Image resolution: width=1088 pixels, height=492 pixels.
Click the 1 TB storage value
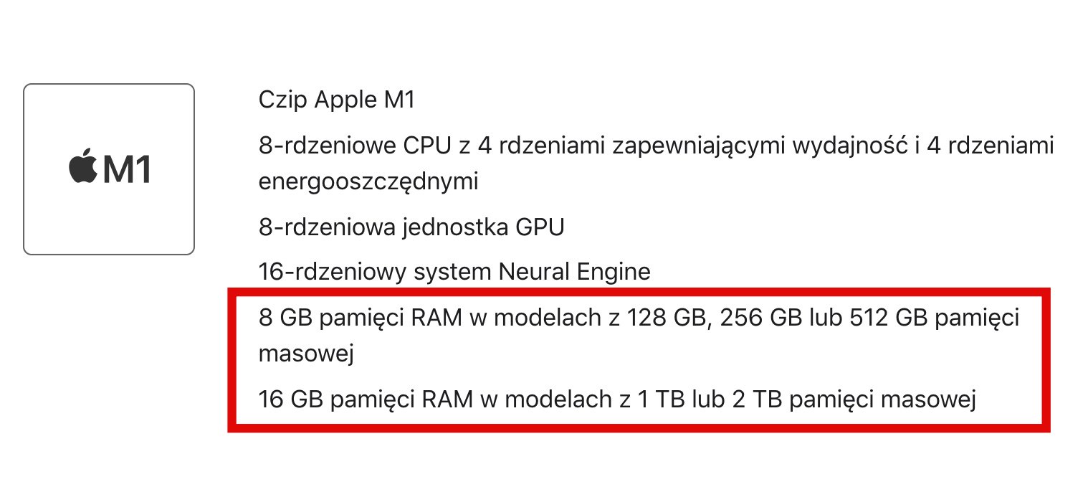[656, 399]
